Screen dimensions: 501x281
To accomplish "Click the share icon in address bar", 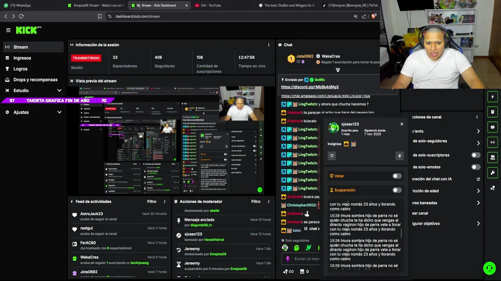I will point(364,16).
